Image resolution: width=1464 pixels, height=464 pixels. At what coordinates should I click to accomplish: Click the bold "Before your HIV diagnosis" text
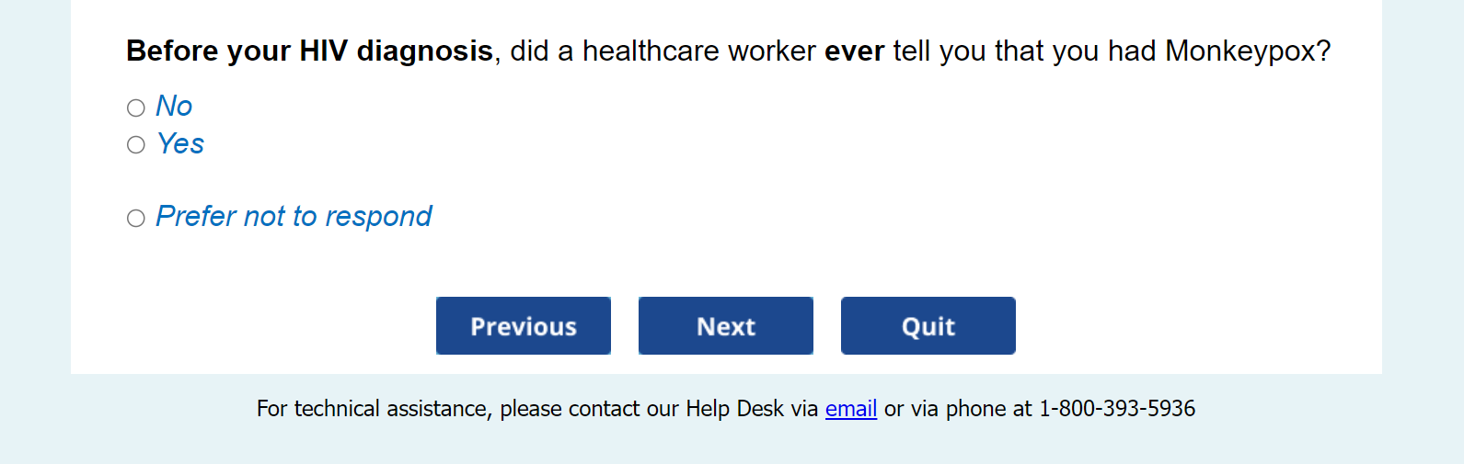tap(309, 51)
